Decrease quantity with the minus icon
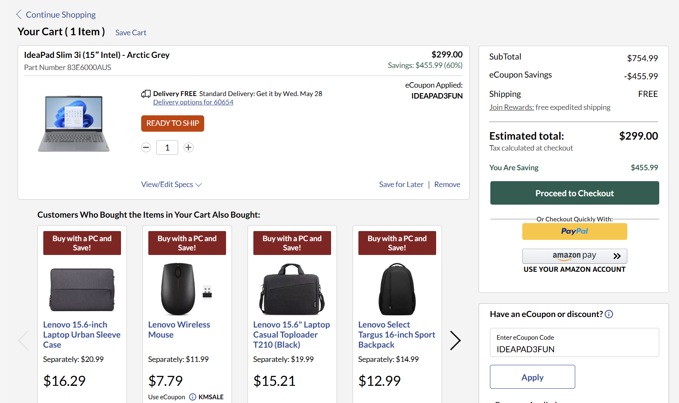679x403 pixels. [x=146, y=148]
